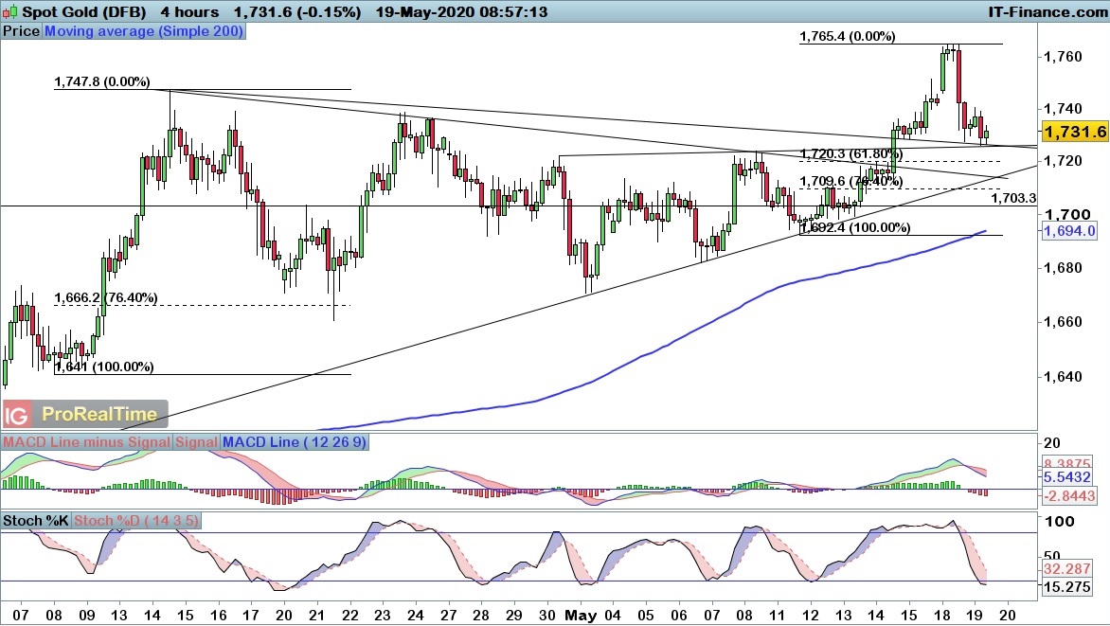Click the Stoch %D (14 3 5) label
The height and width of the screenshot is (626, 1110).
tap(136, 521)
